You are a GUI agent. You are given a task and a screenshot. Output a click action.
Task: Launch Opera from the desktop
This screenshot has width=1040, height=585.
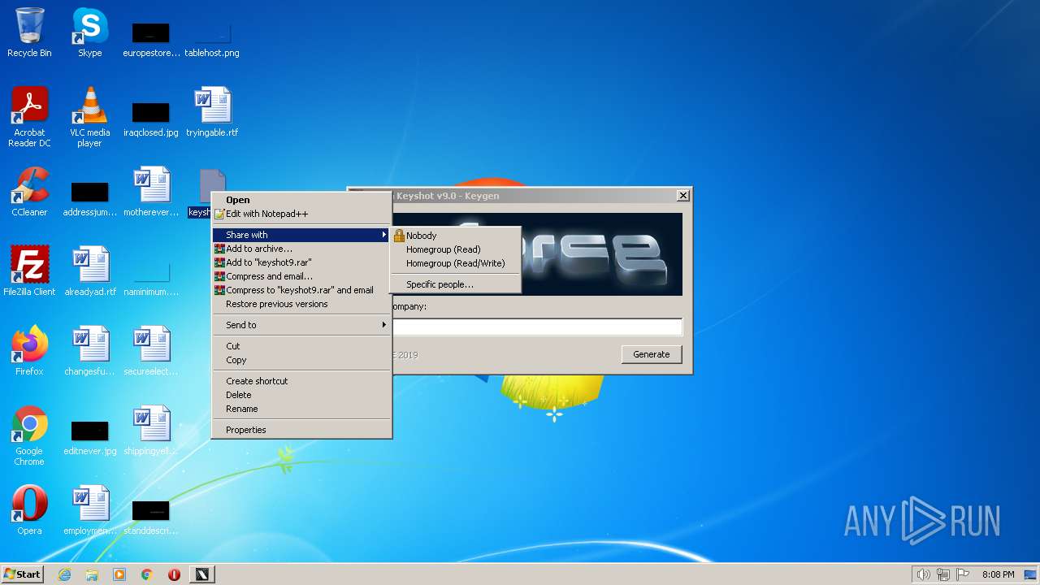(x=29, y=510)
